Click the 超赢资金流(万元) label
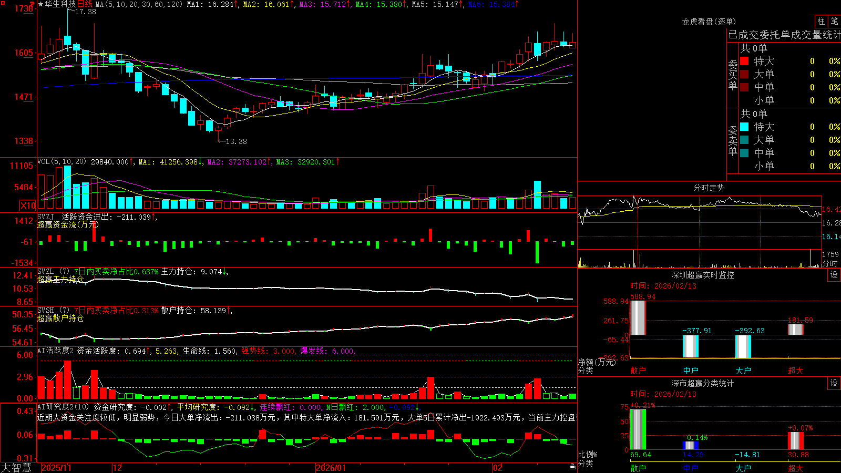The width and height of the screenshot is (841, 473). coord(67,224)
